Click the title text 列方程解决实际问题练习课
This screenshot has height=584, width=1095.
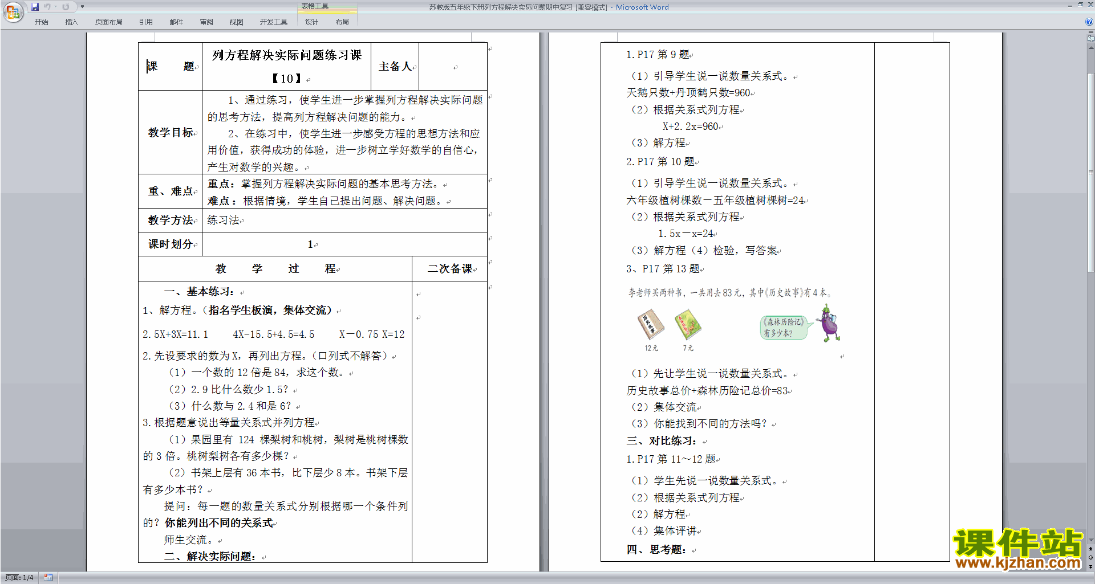287,55
